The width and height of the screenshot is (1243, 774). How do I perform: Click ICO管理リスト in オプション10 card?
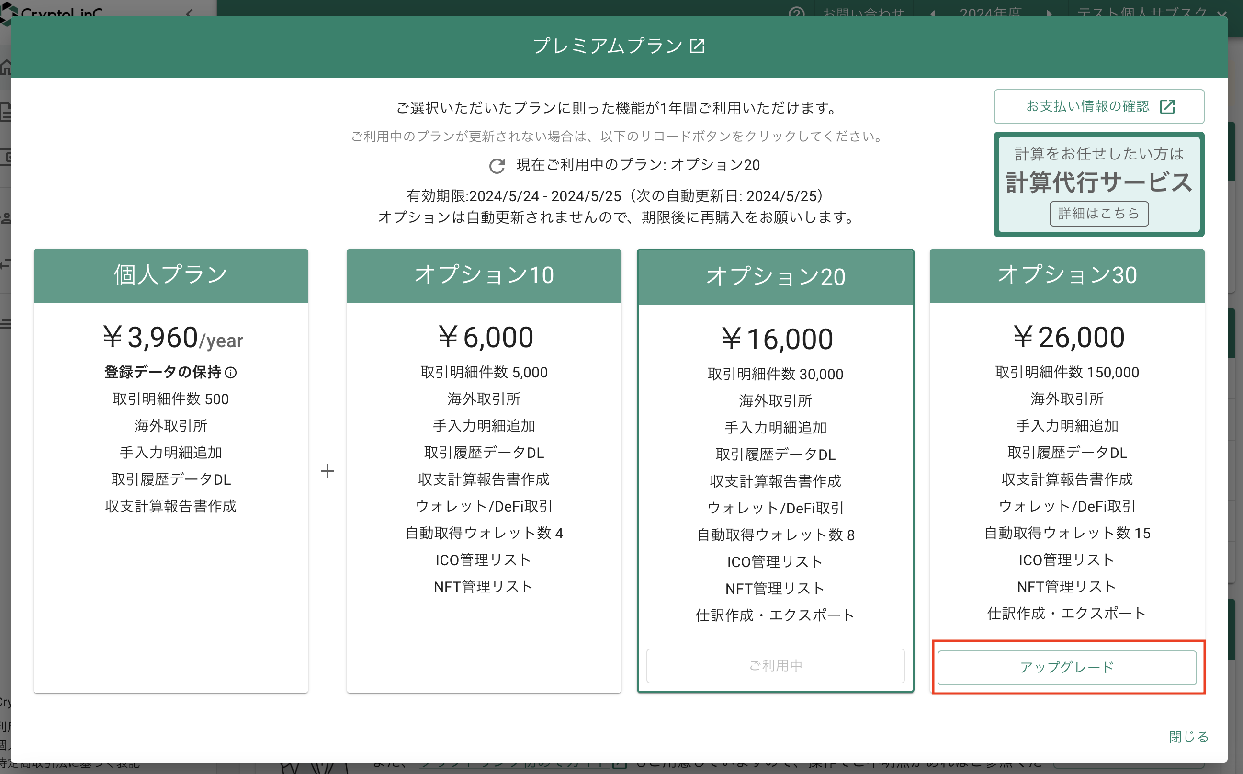[x=484, y=560]
